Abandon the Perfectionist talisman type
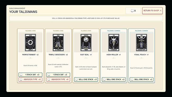The width and height of the screenshot is (172, 97). coord(30,79)
